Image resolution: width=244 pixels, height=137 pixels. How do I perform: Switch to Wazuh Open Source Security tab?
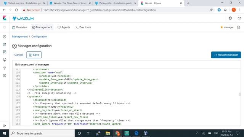pyautogui.click(x=70, y=3)
